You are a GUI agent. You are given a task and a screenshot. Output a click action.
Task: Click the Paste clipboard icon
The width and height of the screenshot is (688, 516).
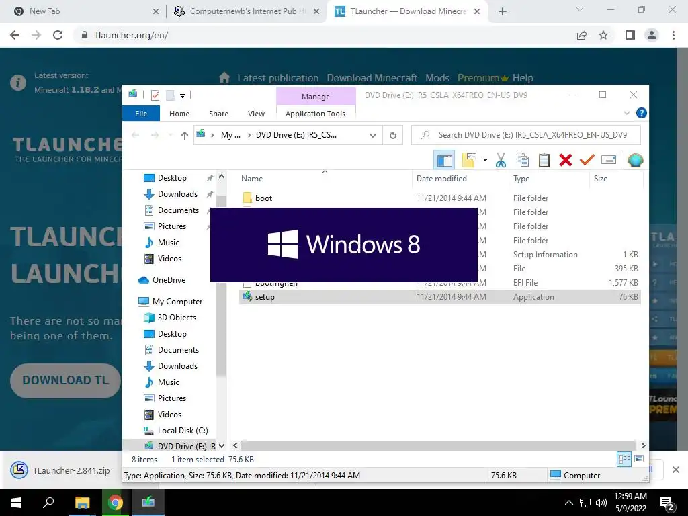pyautogui.click(x=544, y=160)
